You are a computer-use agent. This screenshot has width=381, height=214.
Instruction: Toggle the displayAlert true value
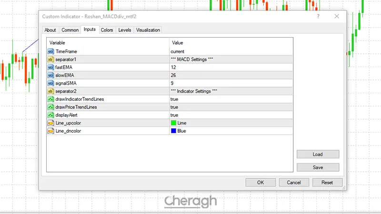tap(174, 115)
